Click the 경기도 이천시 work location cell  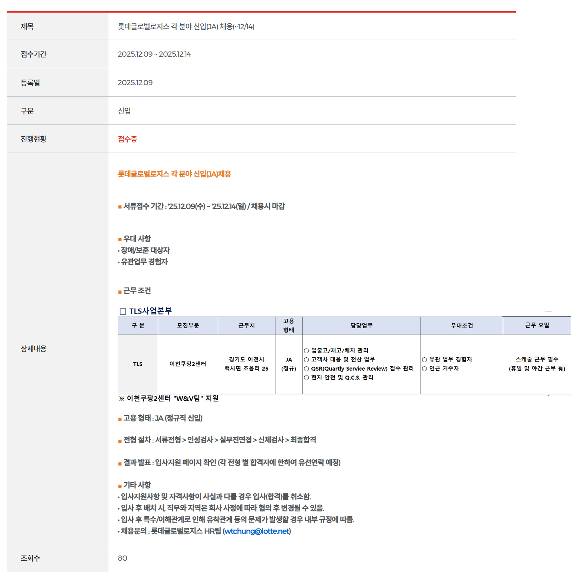pos(246,364)
